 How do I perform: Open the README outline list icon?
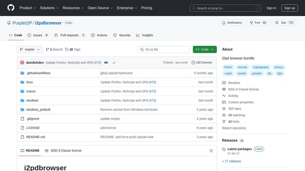coord(211,151)
